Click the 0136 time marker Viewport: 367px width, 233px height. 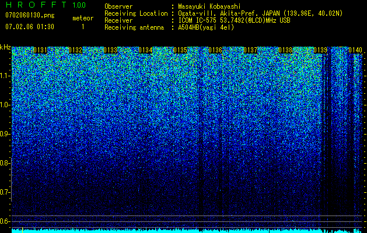point(215,50)
